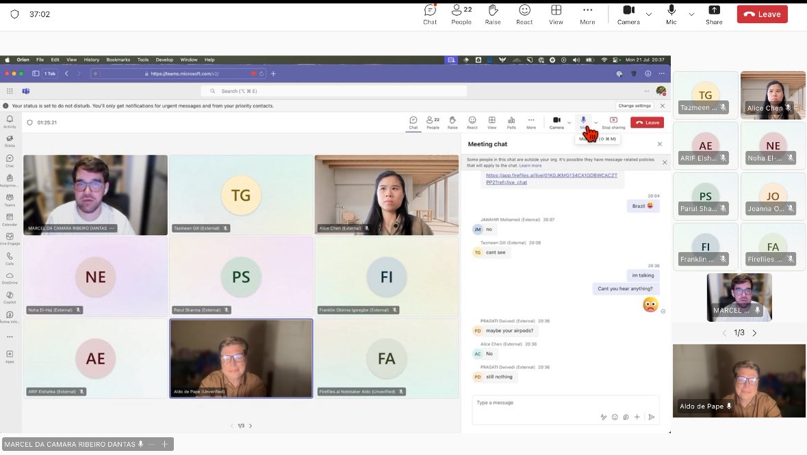807x455 pixels.
Task: Open Polls in the shared screen meeting toolbar
Action: tap(511, 123)
